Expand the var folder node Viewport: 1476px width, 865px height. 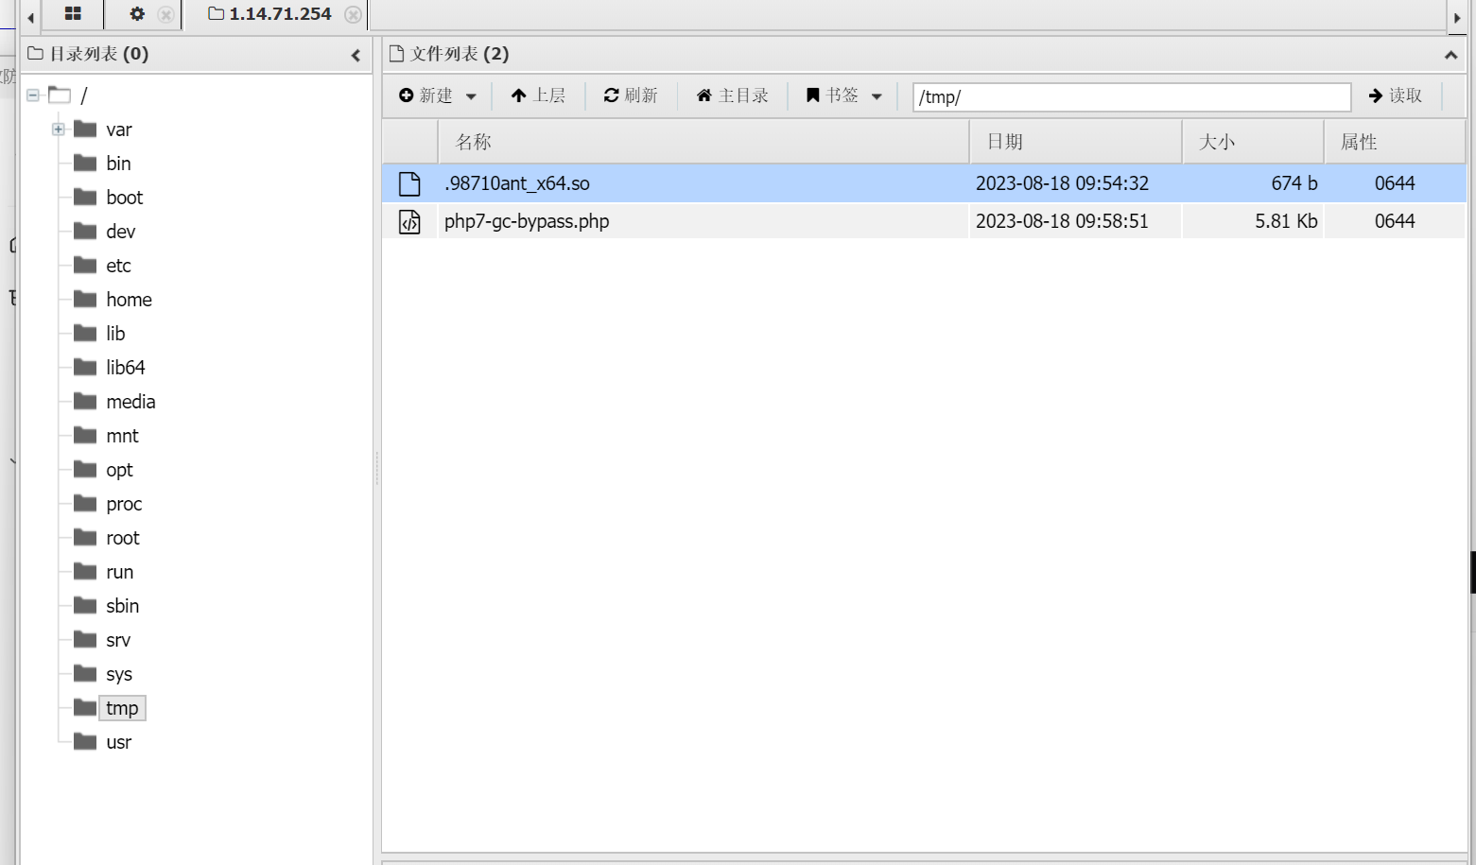click(x=59, y=129)
